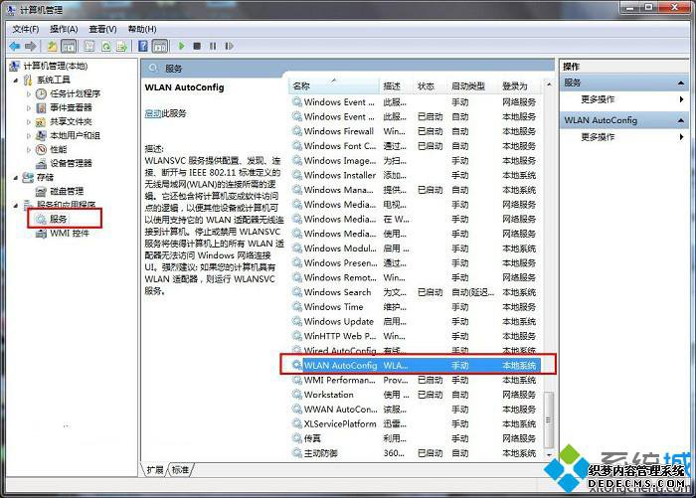Image resolution: width=696 pixels, height=498 pixels.
Task: Select the Workstation service row
Action: 416,395
